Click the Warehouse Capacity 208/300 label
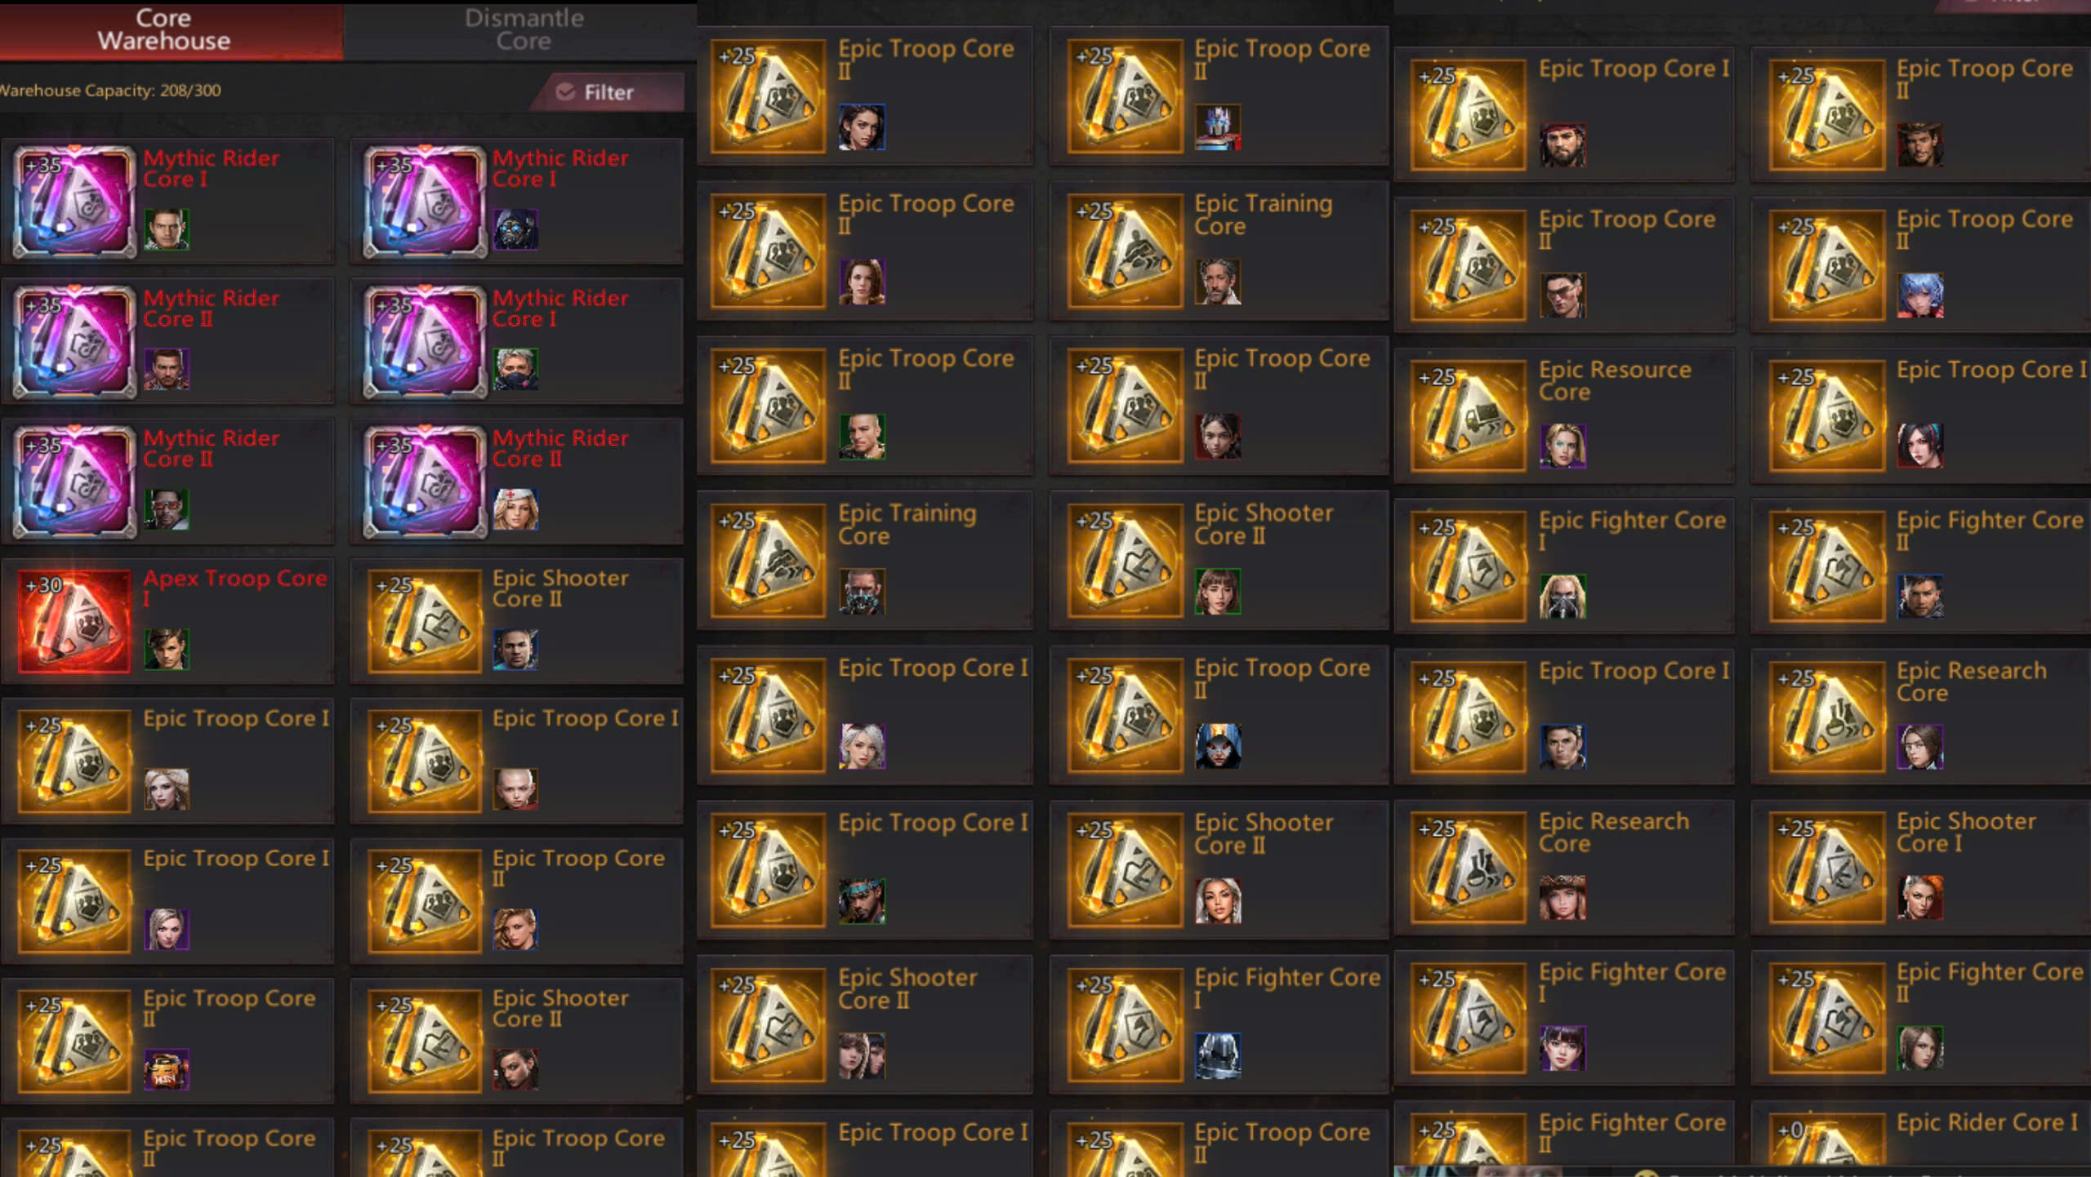Viewport: 2091px width, 1177px height. pyautogui.click(x=110, y=91)
